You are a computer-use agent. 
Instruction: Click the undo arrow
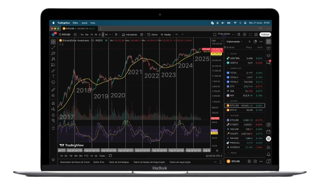(177, 35)
